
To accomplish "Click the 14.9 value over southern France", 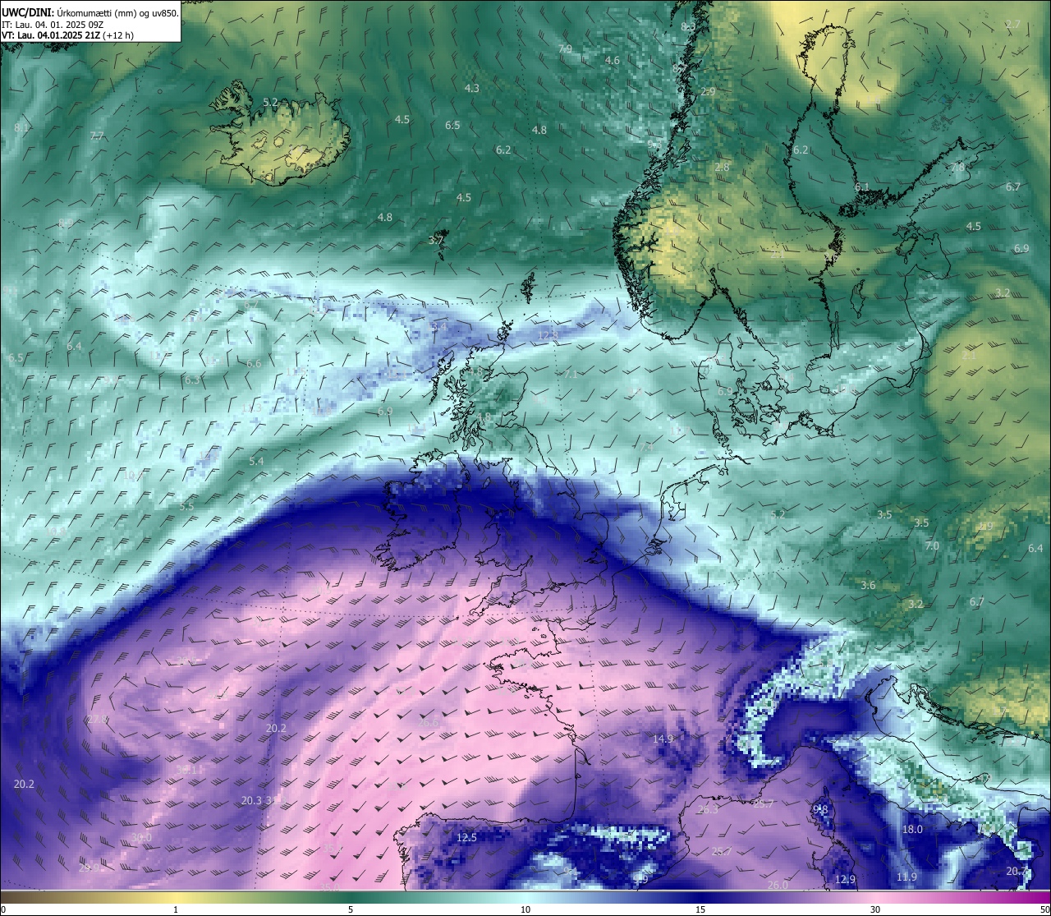I will pyautogui.click(x=663, y=739).
